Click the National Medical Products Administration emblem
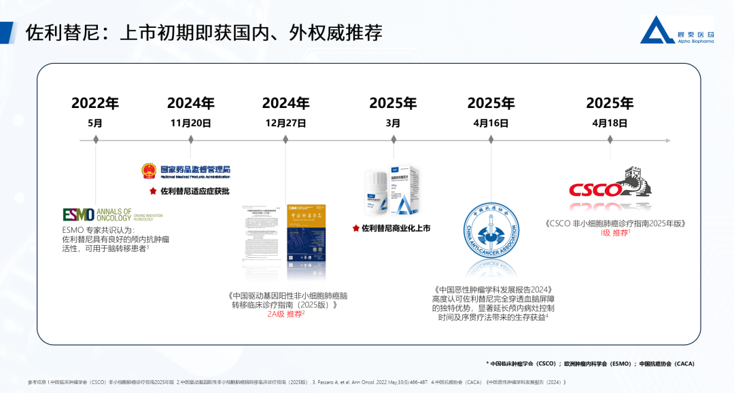This screenshot has width=734, height=393. coord(149,171)
